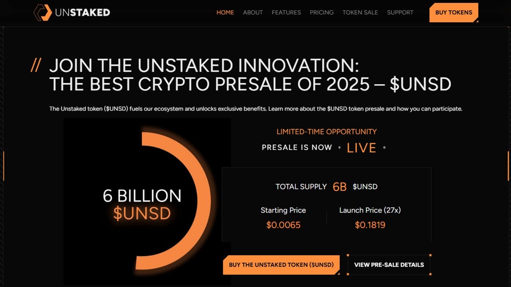
Task: Open the HOME menu item
Action: tap(225, 12)
